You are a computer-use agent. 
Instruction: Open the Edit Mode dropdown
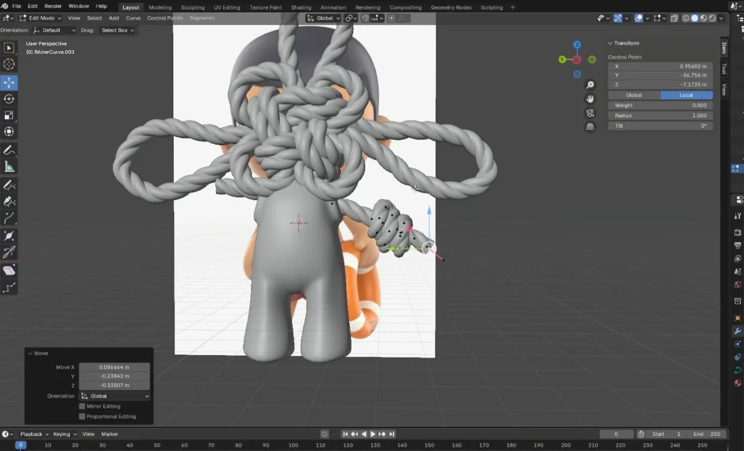pyautogui.click(x=41, y=18)
